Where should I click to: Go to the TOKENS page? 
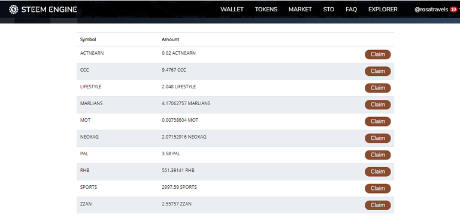266,10
